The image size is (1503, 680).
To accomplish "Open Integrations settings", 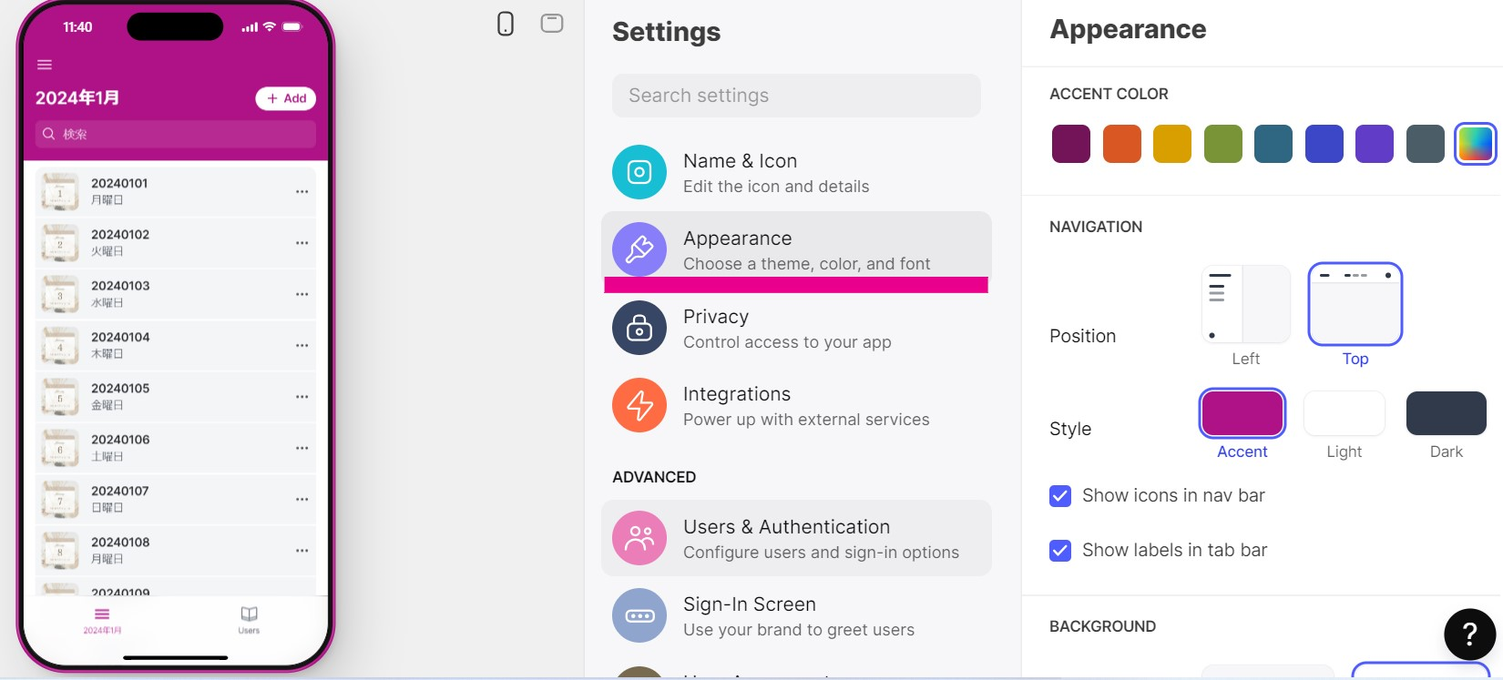I will click(x=797, y=405).
